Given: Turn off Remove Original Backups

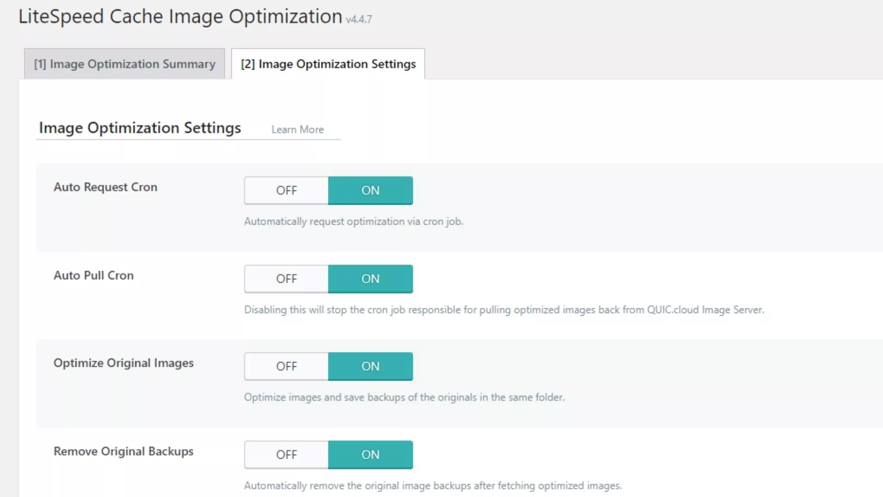Looking at the screenshot, I should 286,455.
